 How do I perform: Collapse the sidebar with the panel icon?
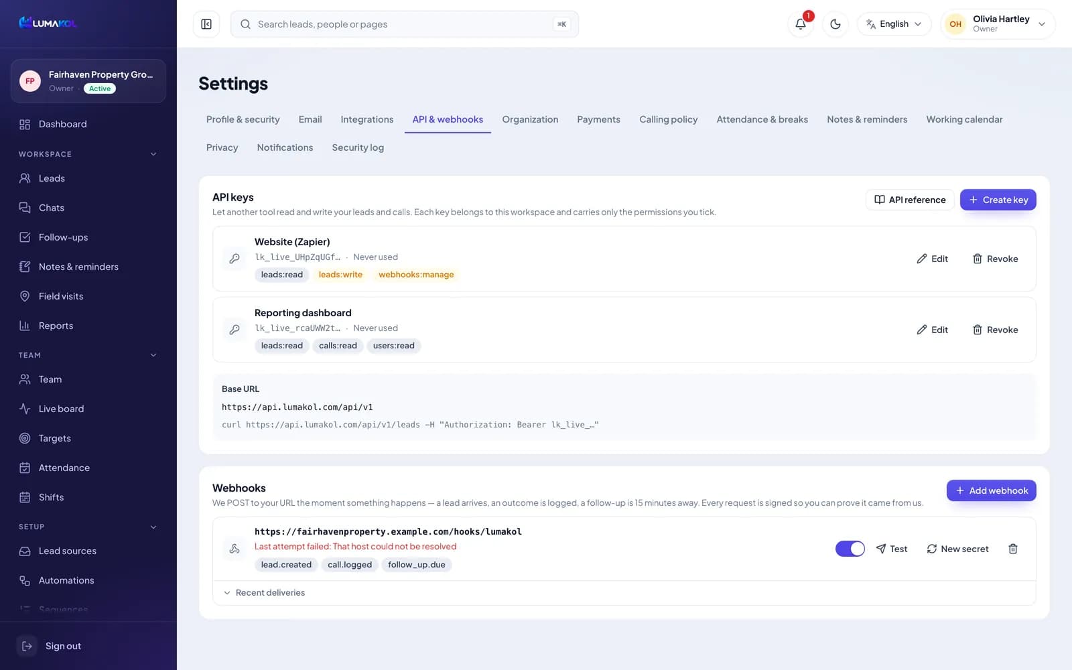(206, 24)
